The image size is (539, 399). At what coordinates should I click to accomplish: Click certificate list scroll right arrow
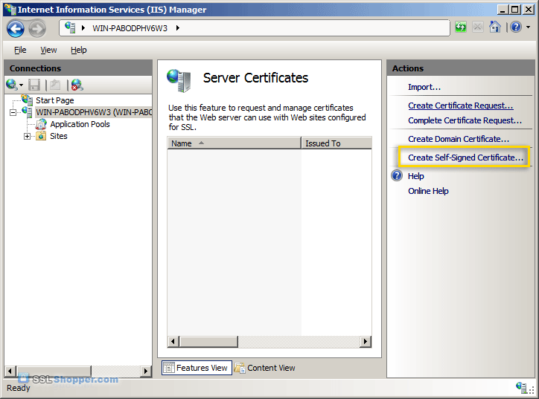point(366,342)
